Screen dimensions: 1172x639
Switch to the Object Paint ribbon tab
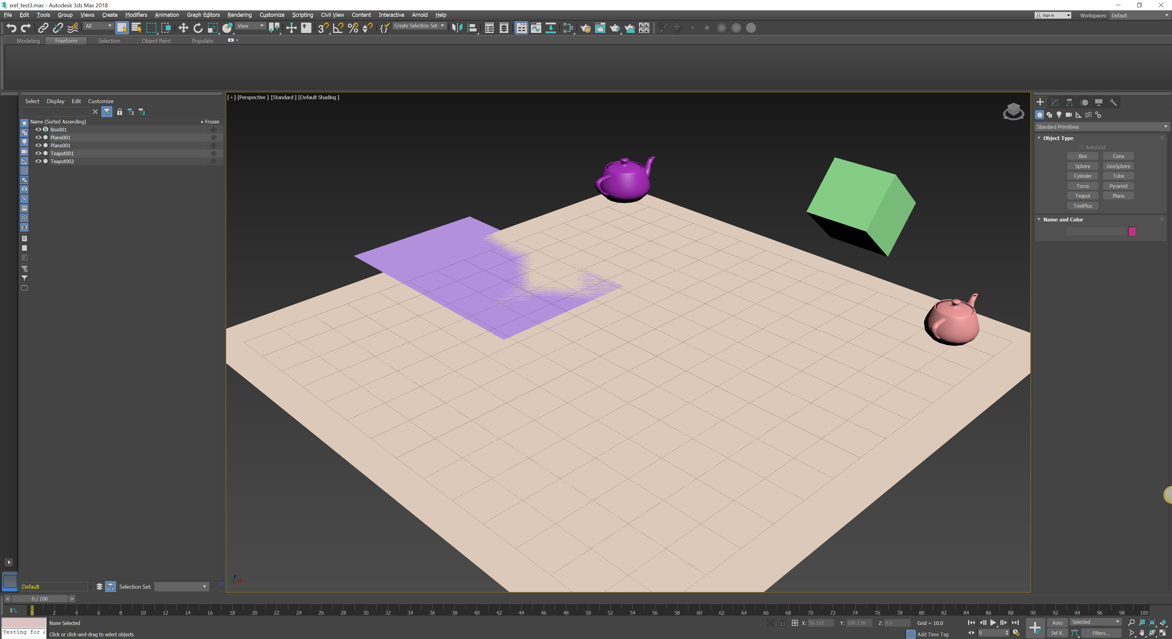click(x=156, y=41)
